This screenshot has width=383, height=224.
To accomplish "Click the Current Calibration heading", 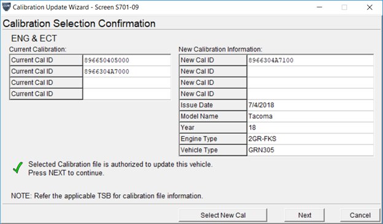I will point(37,50).
